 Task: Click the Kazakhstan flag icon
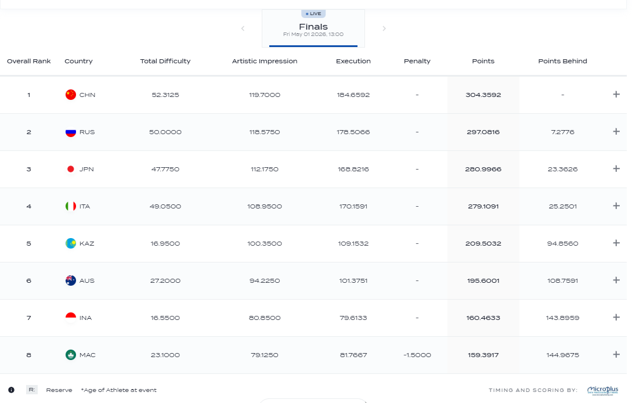point(71,243)
